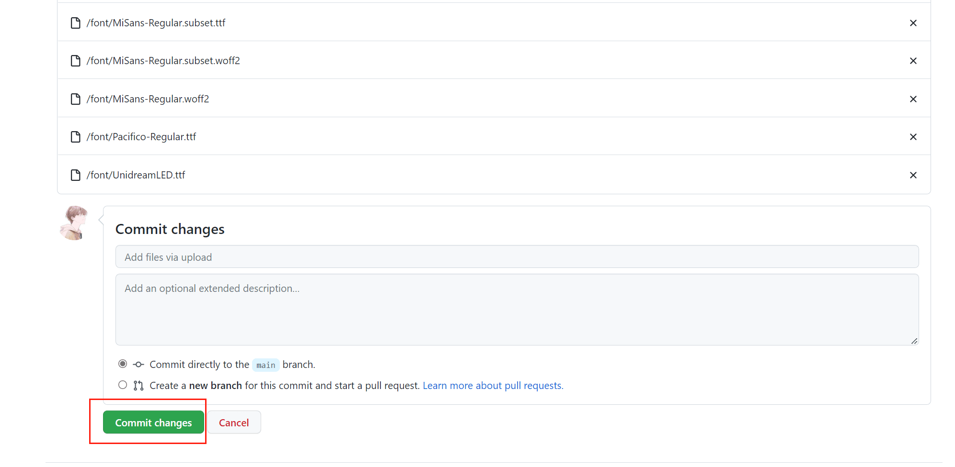Click the optional extended description textarea
The height and width of the screenshot is (467, 955).
point(517,310)
